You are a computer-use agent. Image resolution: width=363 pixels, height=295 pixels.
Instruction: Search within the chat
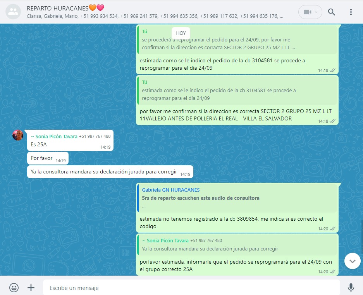332,12
